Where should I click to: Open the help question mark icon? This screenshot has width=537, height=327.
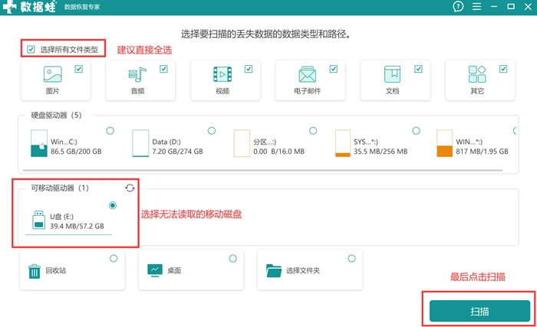click(458, 6)
